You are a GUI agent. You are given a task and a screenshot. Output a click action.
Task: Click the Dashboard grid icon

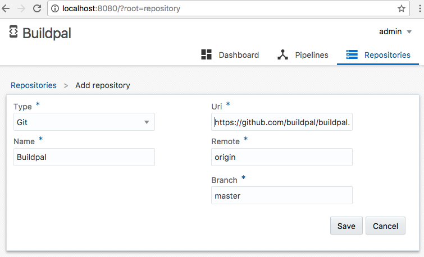206,54
